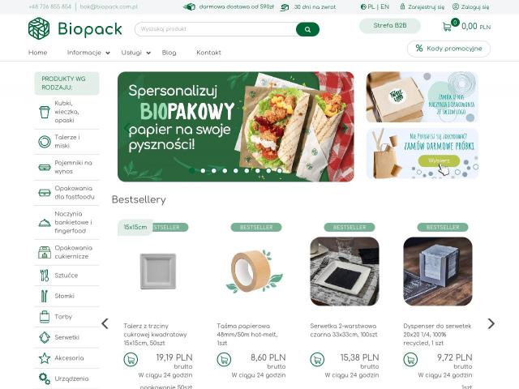Image resolution: width=519 pixels, height=389 pixels.
Task: Add Serwetka 2-warstwowa czarna to cart
Action: tap(317, 360)
